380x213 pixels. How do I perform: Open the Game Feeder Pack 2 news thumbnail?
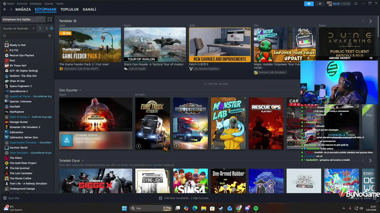pos(90,45)
